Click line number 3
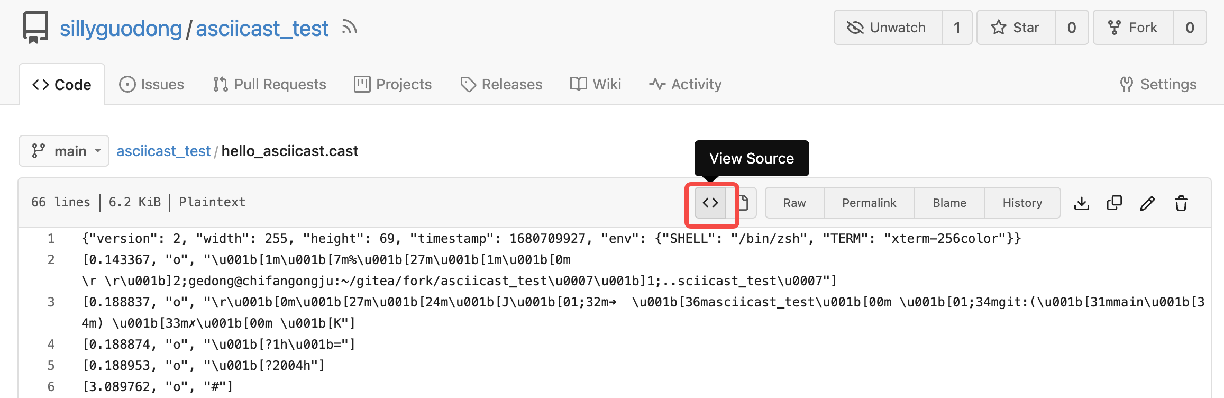 (x=51, y=302)
